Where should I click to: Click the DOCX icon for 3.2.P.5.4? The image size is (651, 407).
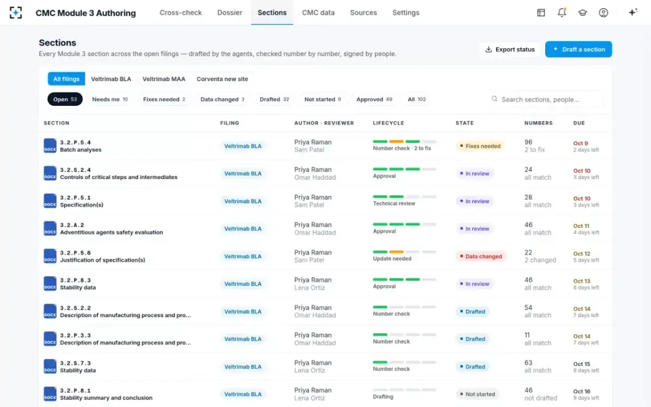[50, 146]
